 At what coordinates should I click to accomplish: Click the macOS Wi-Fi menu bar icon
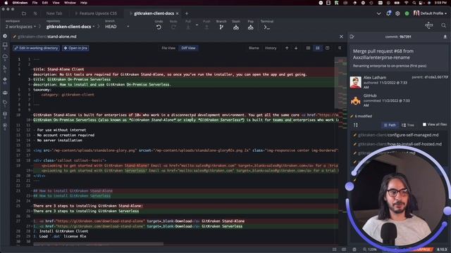point(406,3)
